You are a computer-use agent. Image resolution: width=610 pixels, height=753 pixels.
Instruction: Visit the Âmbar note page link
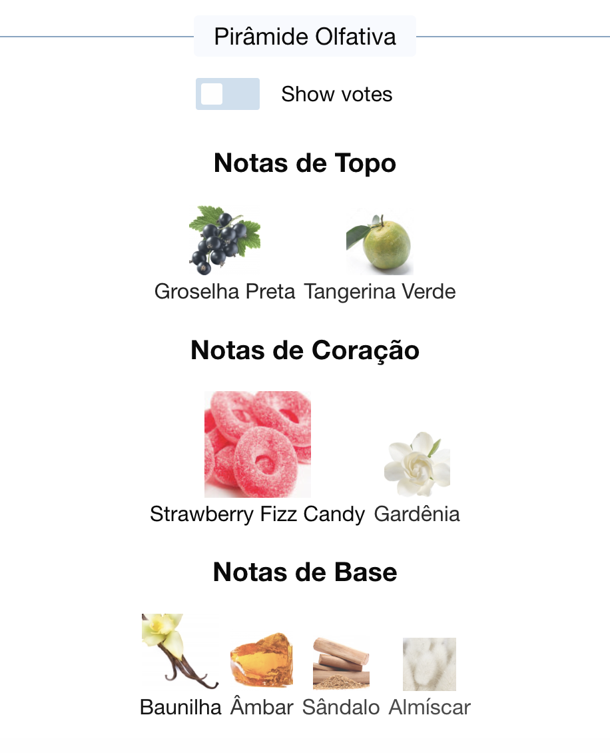262,707
